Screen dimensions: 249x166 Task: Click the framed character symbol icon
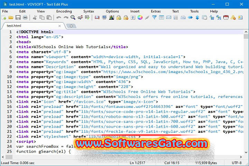pyautogui.click(x=133, y=18)
